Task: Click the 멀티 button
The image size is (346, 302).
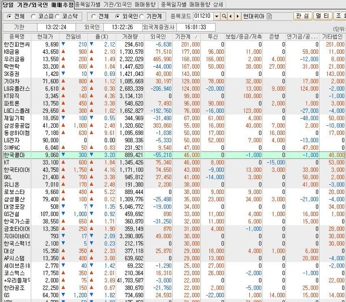Action: coord(322,16)
